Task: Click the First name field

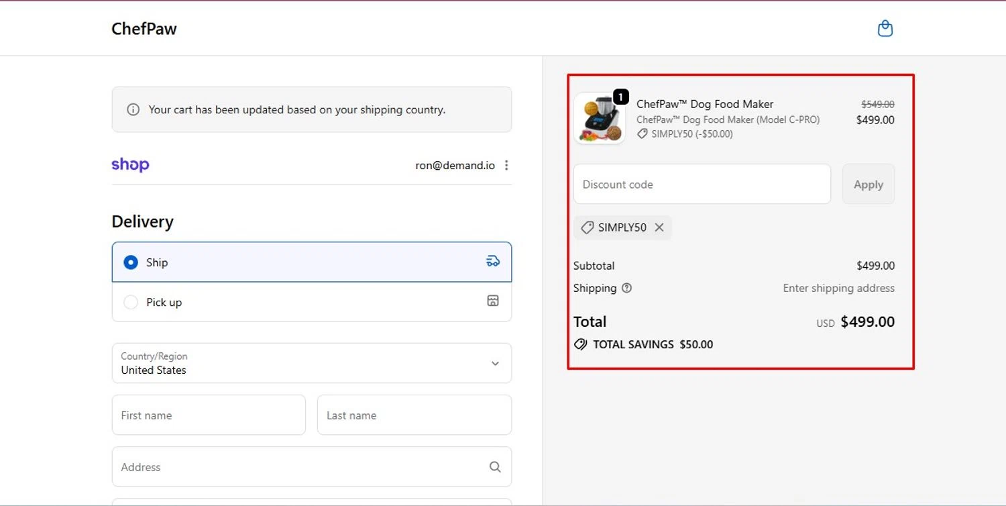Action: click(x=209, y=415)
